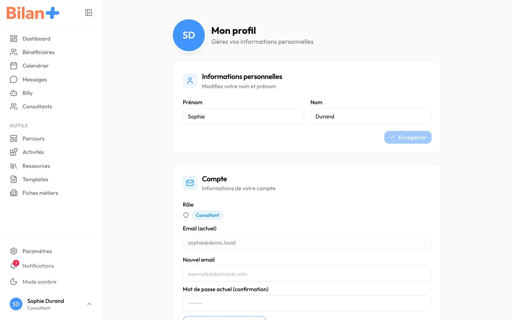Collapse the sidebar panel icon
The height and width of the screenshot is (320, 512).
coord(89,12)
